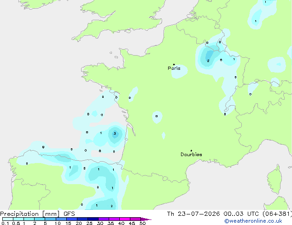Select the 20–25 mm dark blue swatch
The width and height of the screenshot is (292, 225).
(82, 219)
